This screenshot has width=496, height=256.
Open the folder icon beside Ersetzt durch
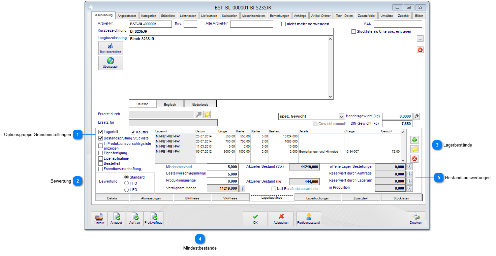coord(207,115)
